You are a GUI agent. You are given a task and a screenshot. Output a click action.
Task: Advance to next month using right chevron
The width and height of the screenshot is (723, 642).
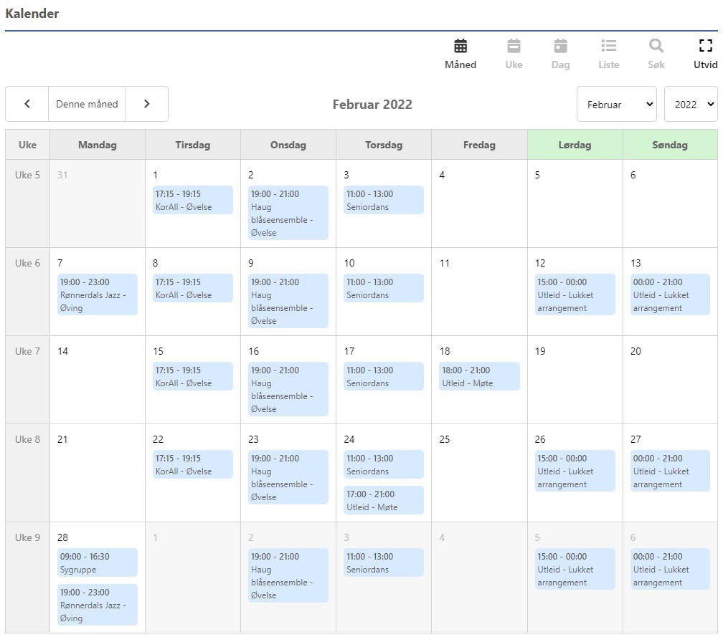pos(147,104)
